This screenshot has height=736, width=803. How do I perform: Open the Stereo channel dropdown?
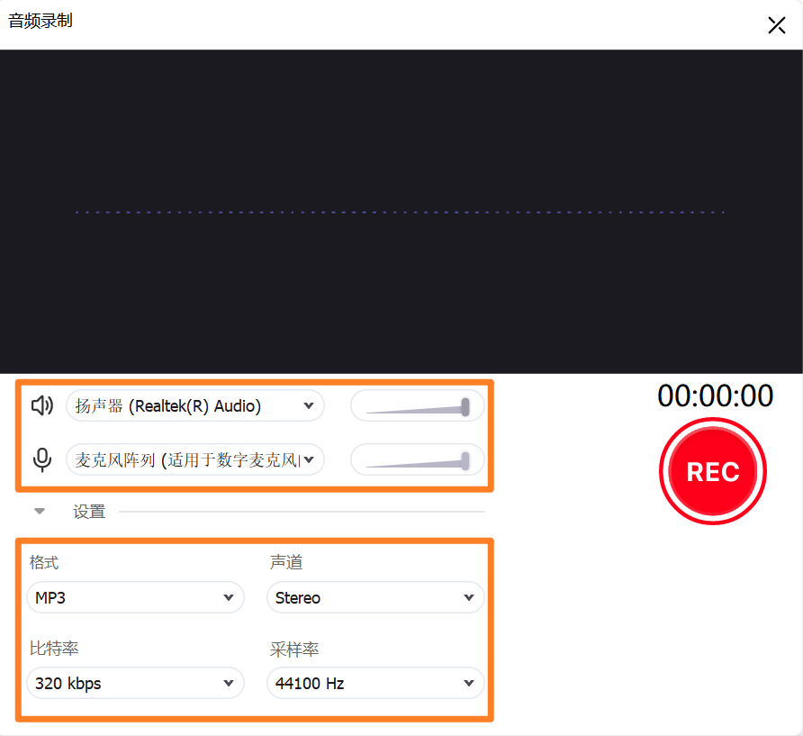pos(375,597)
